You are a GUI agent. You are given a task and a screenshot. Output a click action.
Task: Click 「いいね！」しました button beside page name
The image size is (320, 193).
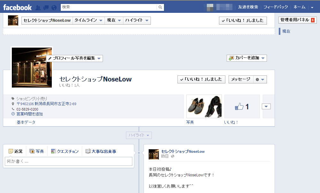[x=201, y=79]
